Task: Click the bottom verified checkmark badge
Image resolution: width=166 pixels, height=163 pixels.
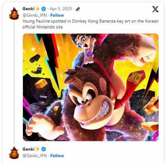Action: [44, 149]
